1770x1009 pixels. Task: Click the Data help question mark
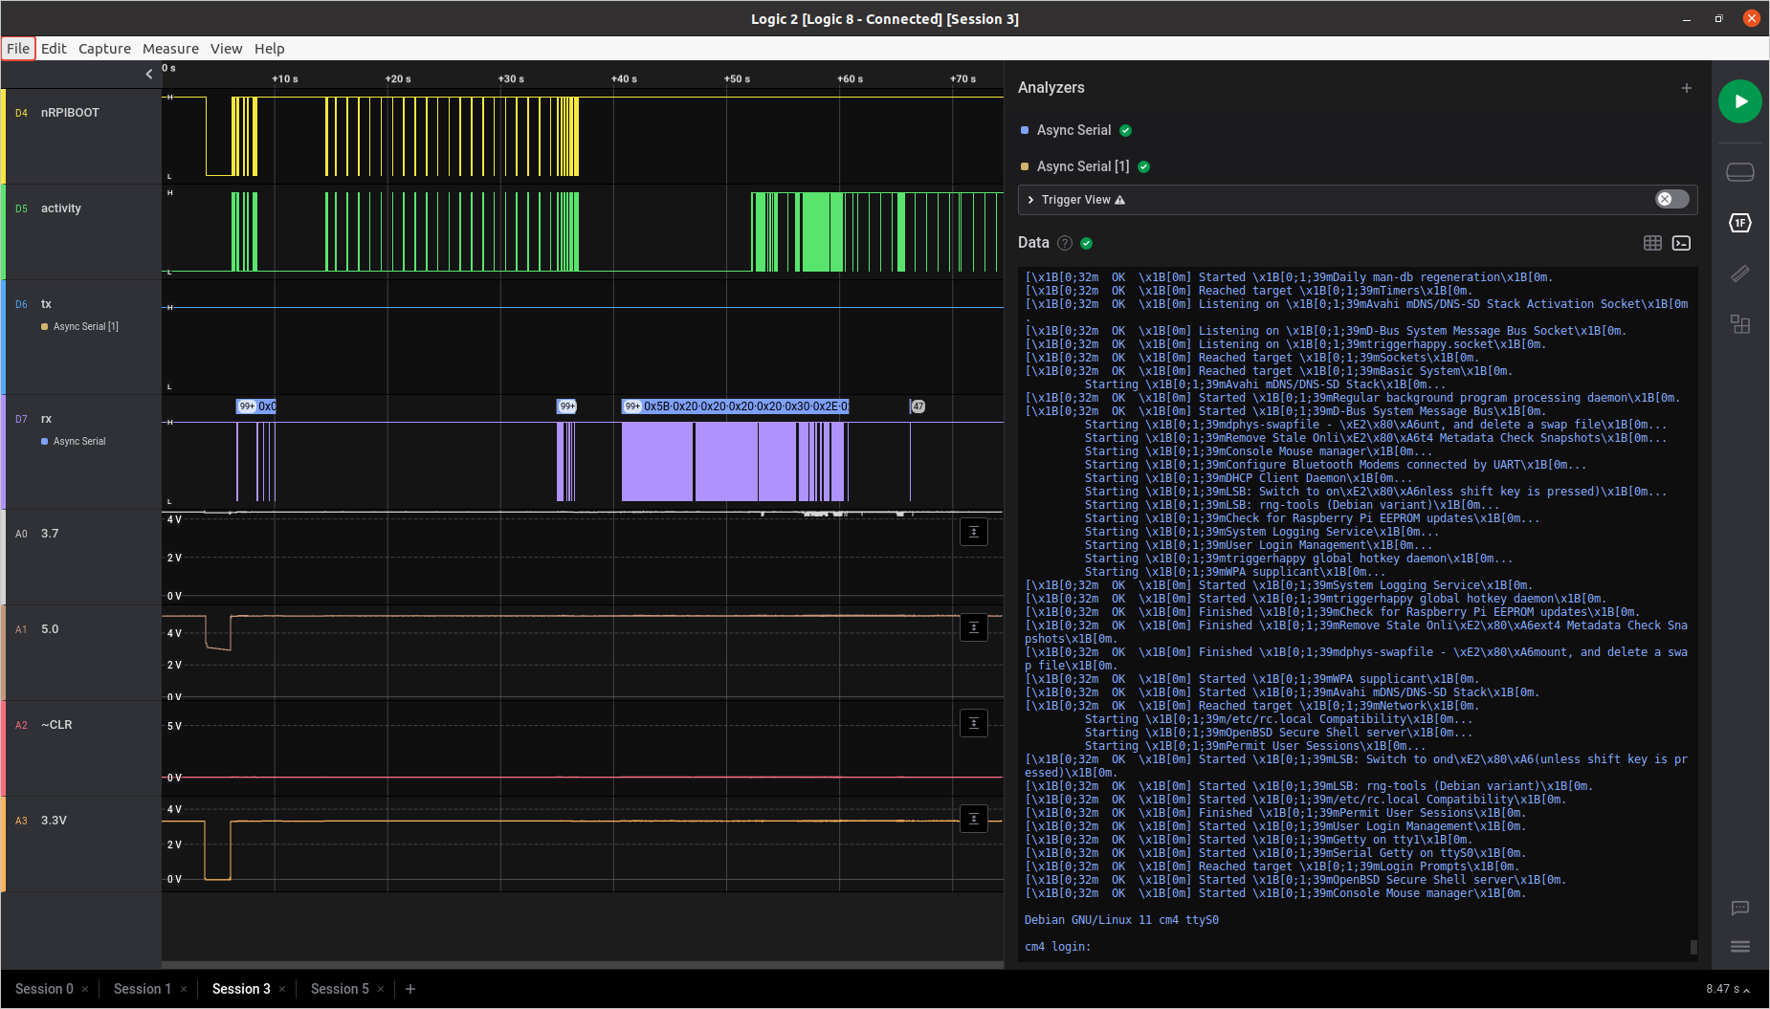point(1064,243)
